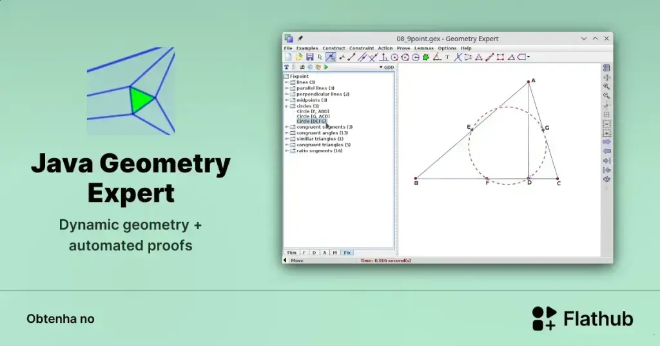Open the Lemmas menu
The width and height of the screenshot is (660, 346).
pyautogui.click(x=423, y=48)
